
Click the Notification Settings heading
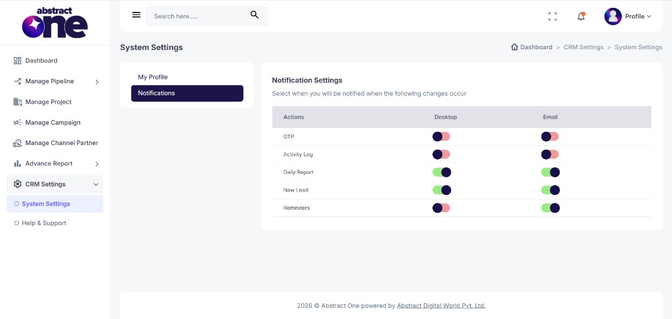pos(307,80)
